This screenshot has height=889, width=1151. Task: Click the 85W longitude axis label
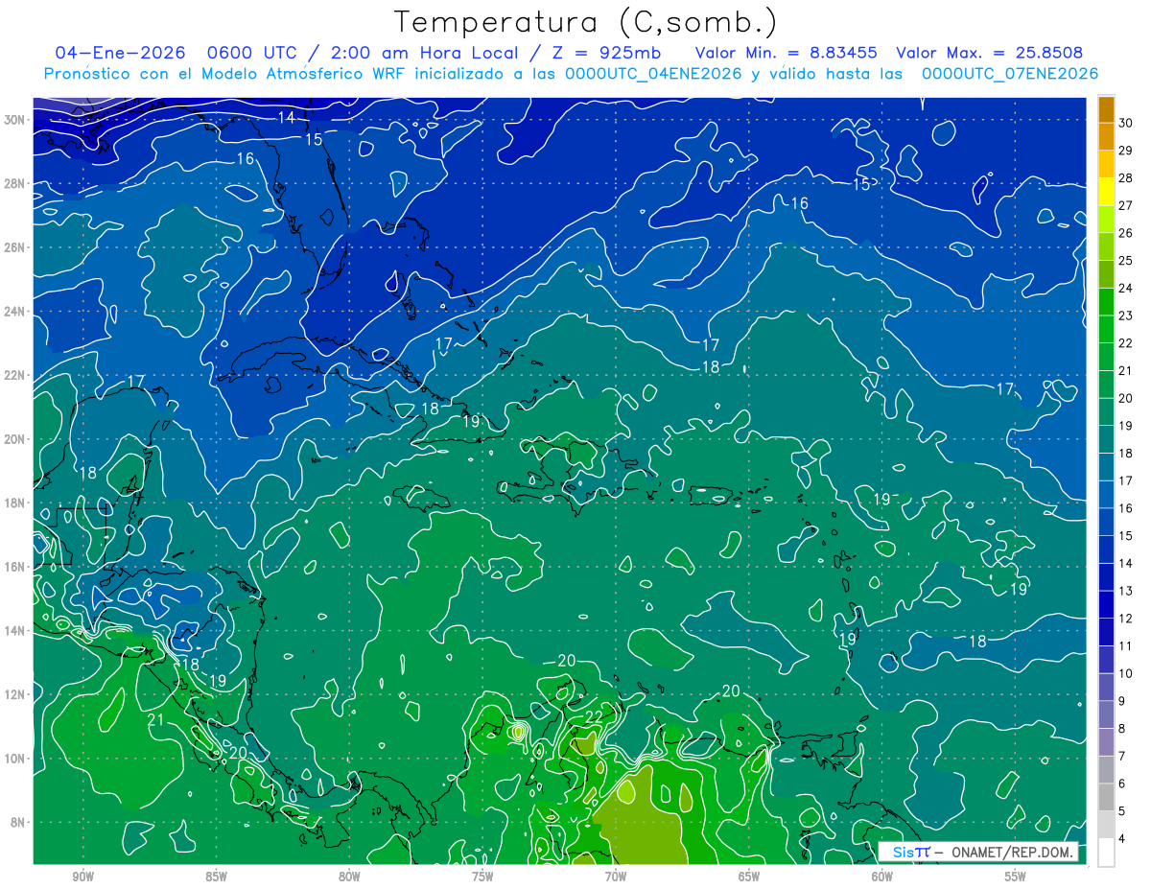click(x=216, y=877)
